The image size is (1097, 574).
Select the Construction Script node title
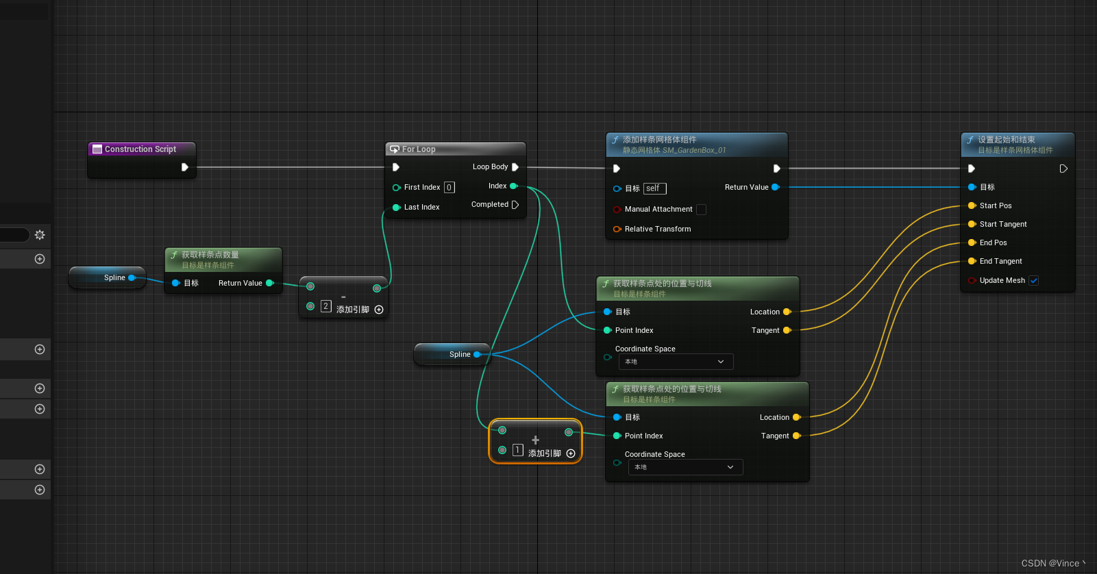click(140, 149)
